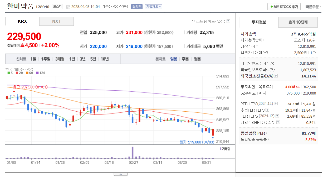Toggle the 실시간 real-time button
The height and width of the screenshot is (177, 323).
[137, 7]
